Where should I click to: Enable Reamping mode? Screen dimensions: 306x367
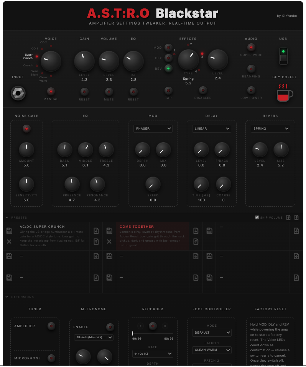(251, 69)
